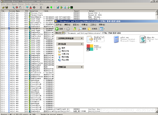Collapse the 其它位置 panel chevron
158x115 pixels.
point(82,44)
